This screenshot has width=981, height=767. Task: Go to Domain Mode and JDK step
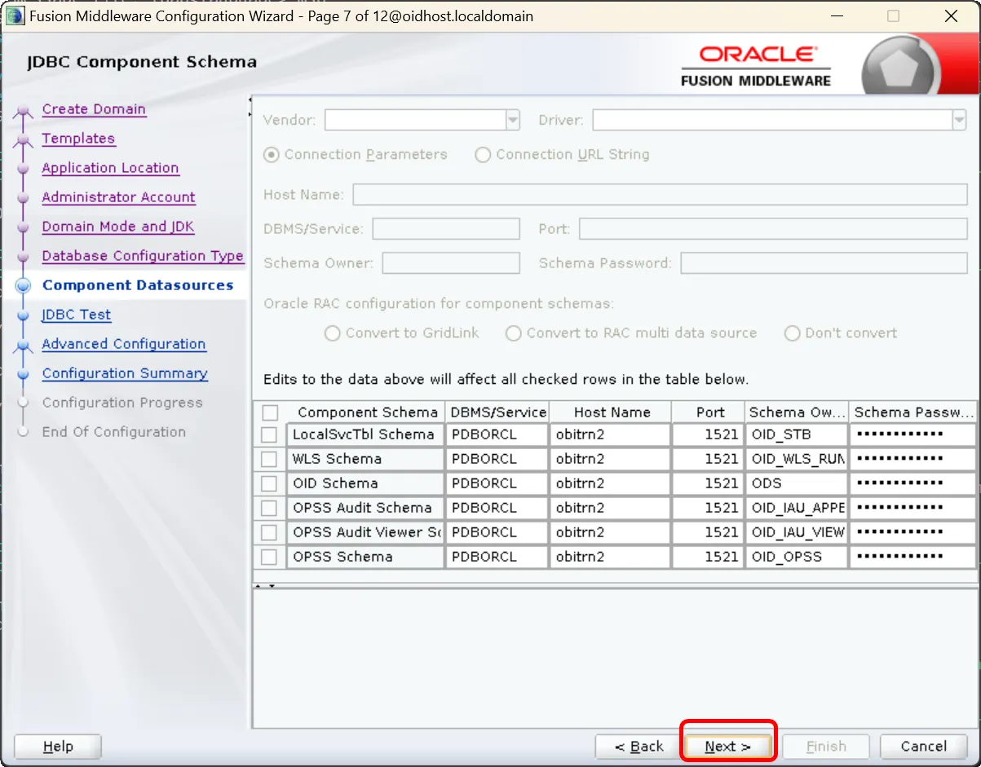[x=118, y=227]
